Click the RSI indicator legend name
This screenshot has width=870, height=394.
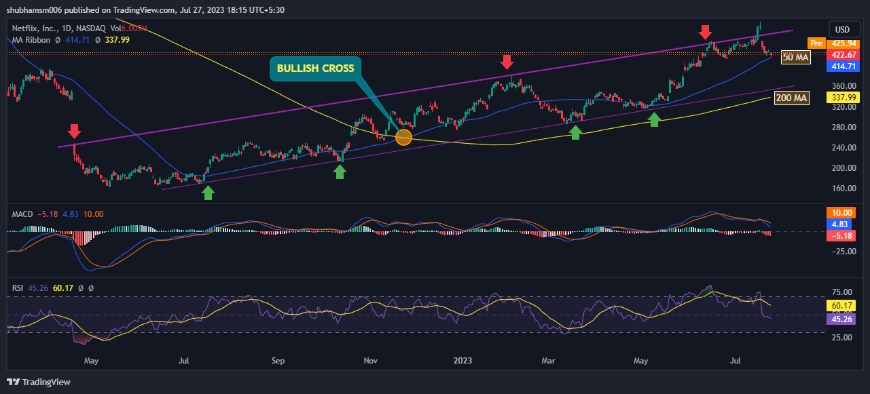tap(18, 288)
